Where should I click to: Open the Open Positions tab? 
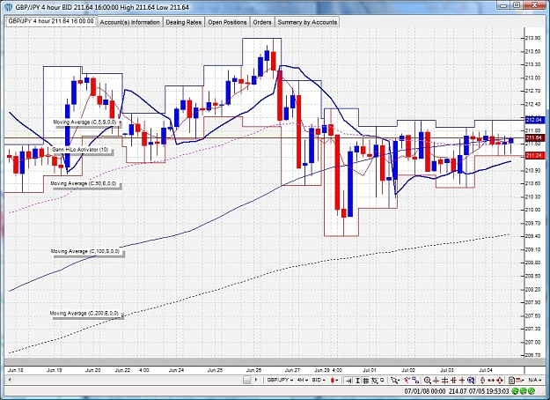227,22
